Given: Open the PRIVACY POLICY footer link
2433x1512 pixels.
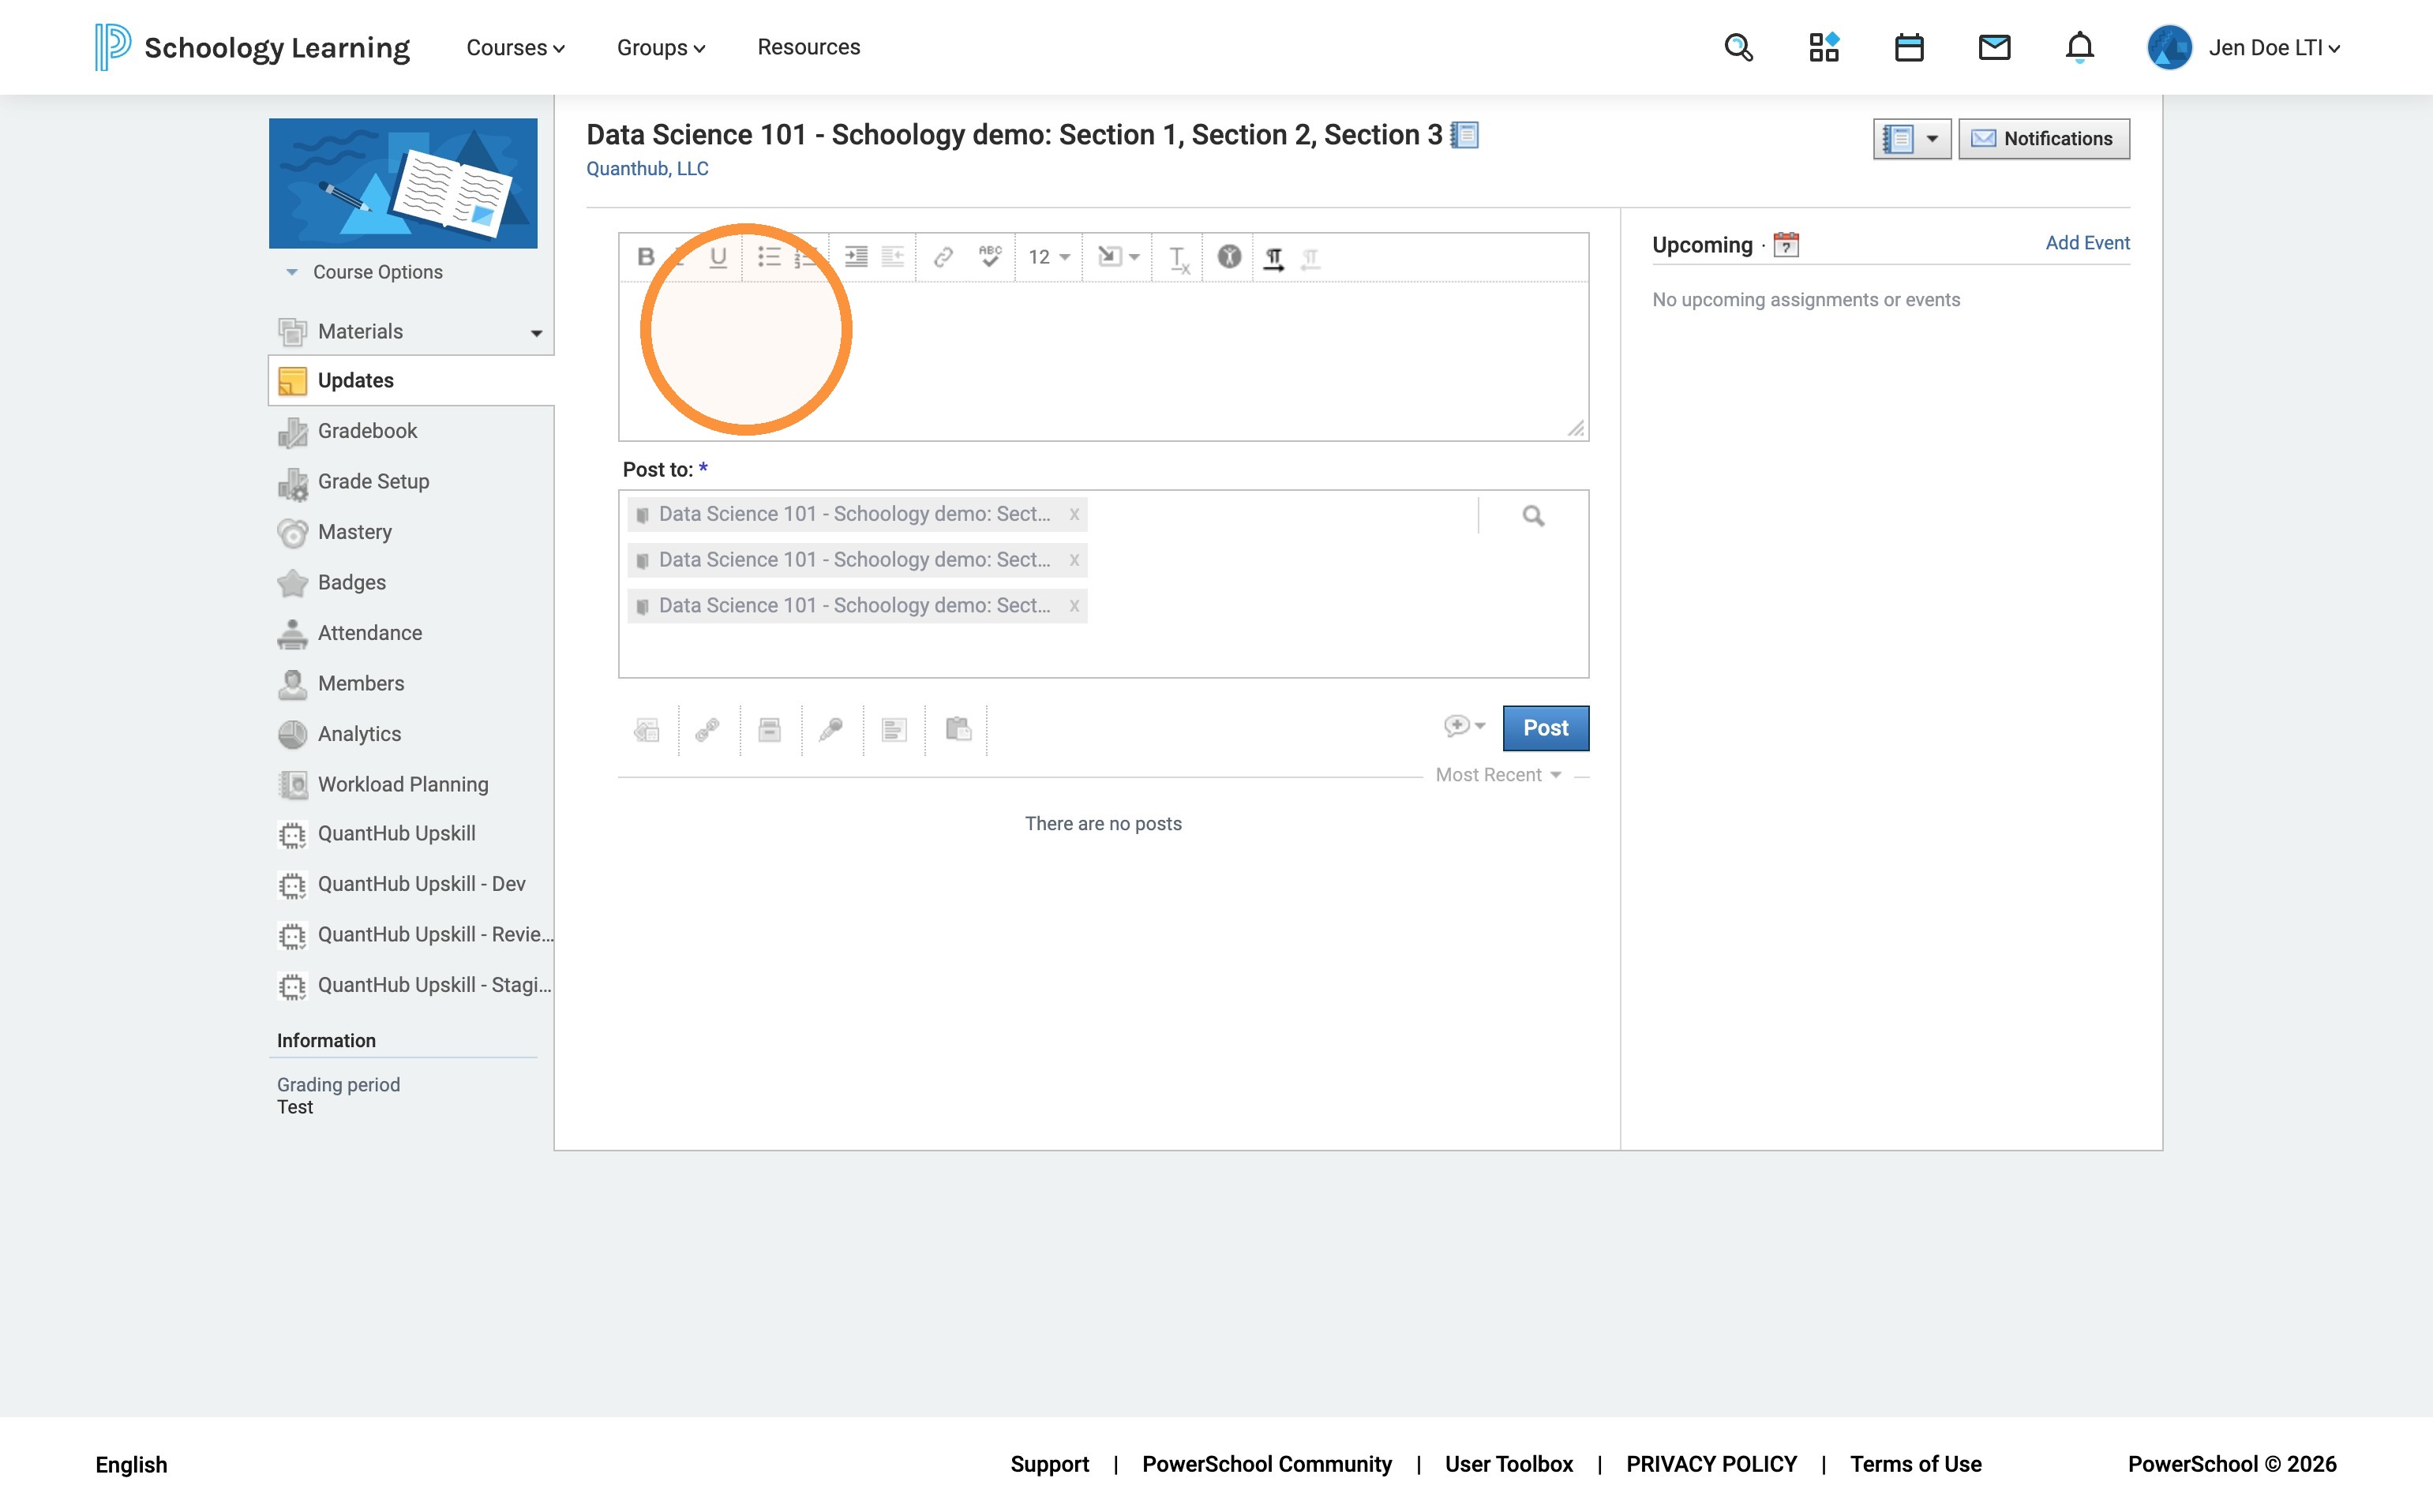Looking at the screenshot, I should [1711, 1464].
